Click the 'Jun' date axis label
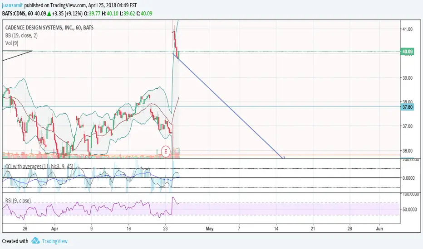 pos(379,229)
